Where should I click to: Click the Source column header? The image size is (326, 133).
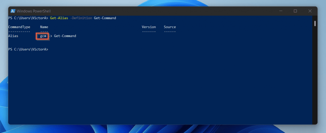170,27
